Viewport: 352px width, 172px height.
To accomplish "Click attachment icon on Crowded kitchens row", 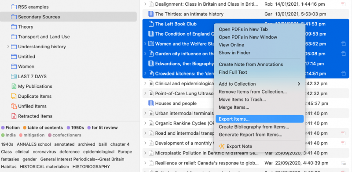I will (x=343, y=73).
